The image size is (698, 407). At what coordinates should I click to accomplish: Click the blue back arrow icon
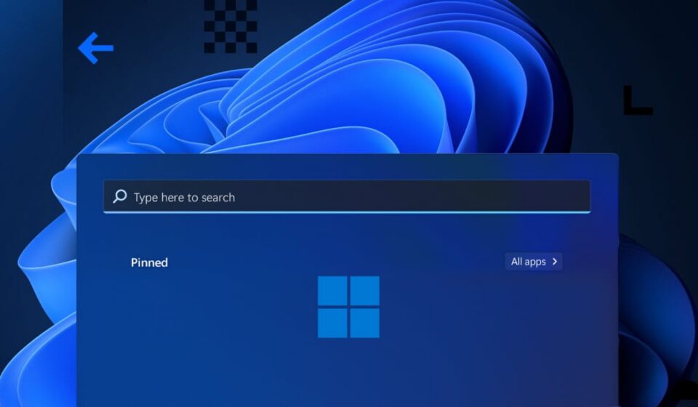click(x=95, y=48)
